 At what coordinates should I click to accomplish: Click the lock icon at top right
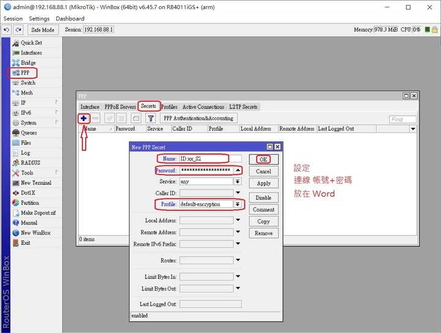(x=434, y=29)
